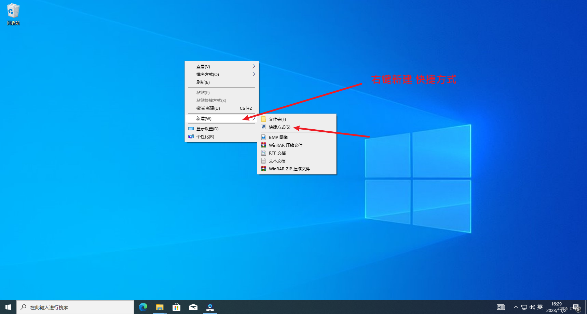587x314 pixels.
Task: Open File Explorer from the taskbar
Action: pos(160,307)
